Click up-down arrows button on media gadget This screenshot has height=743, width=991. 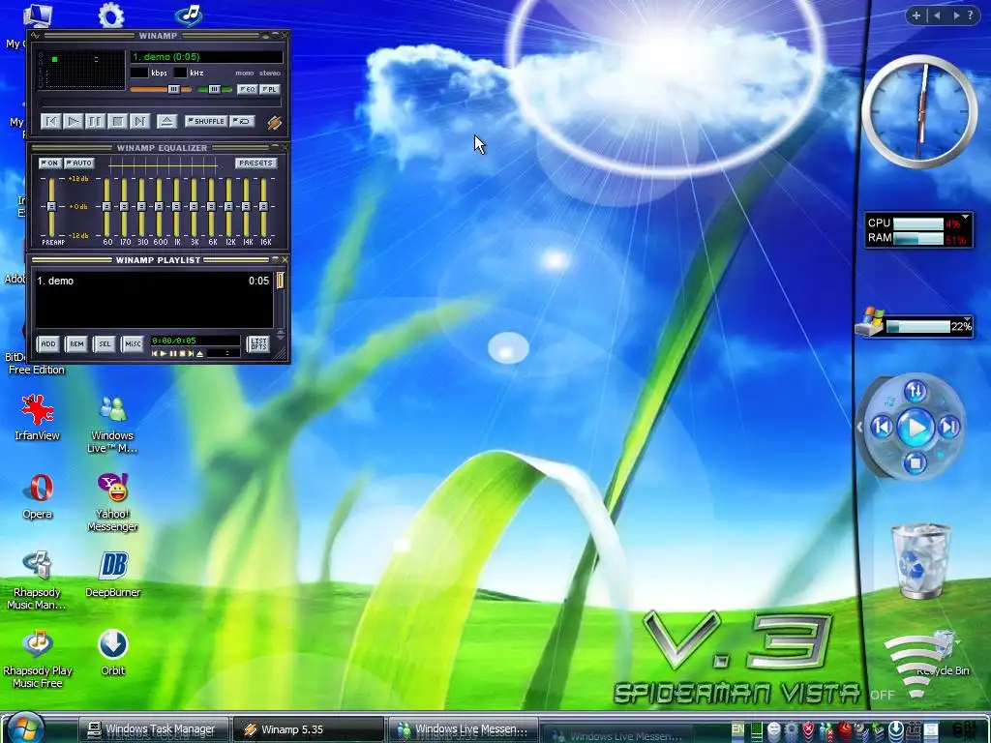916,392
